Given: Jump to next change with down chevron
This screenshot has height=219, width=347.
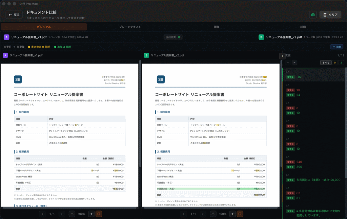Looking at the screenshot, I should [x=294, y=63].
